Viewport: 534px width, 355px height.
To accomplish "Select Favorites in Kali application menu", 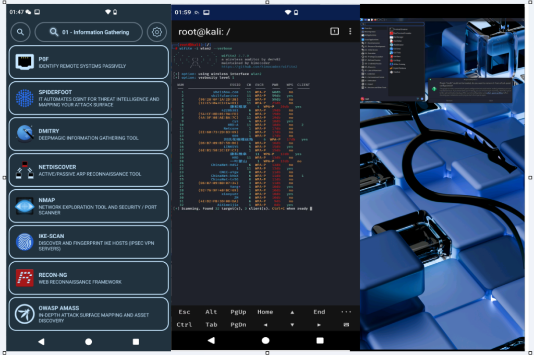I will (x=373, y=28).
